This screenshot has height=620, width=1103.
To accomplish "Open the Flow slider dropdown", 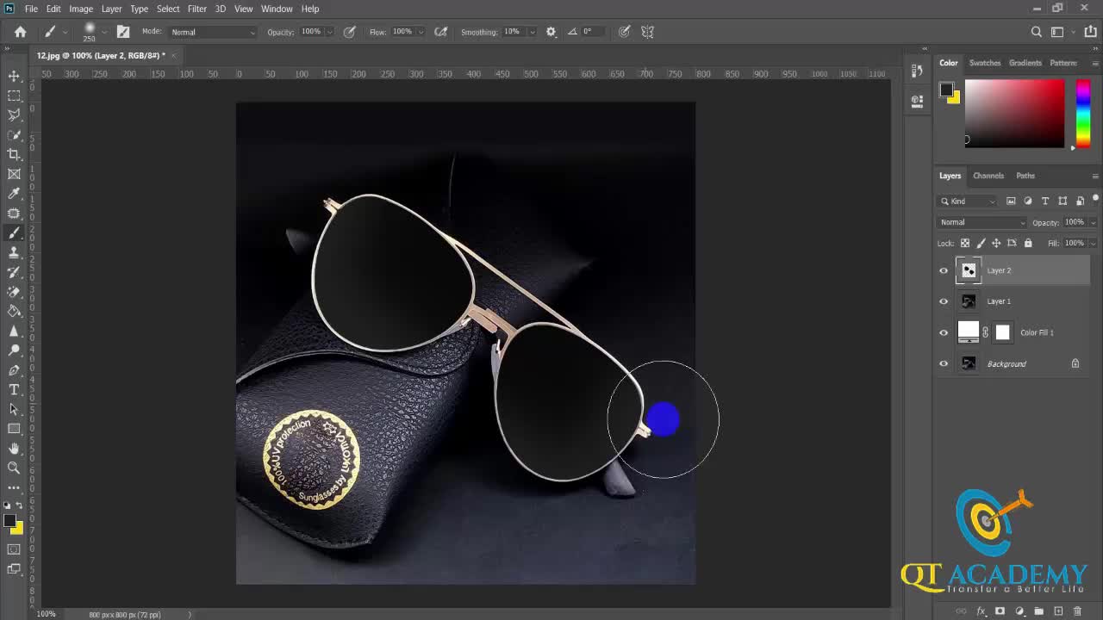I will [420, 32].
